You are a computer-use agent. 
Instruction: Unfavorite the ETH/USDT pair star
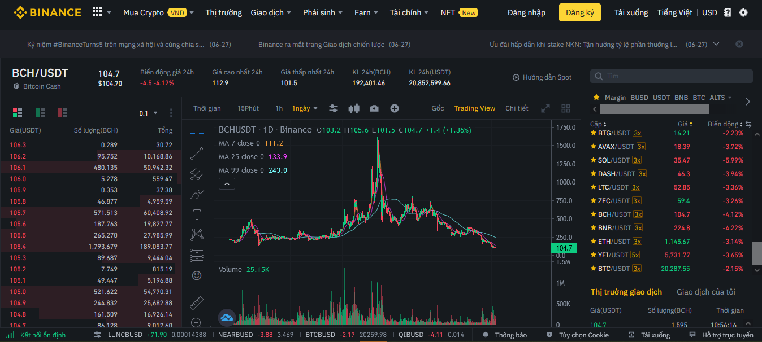[594, 242]
